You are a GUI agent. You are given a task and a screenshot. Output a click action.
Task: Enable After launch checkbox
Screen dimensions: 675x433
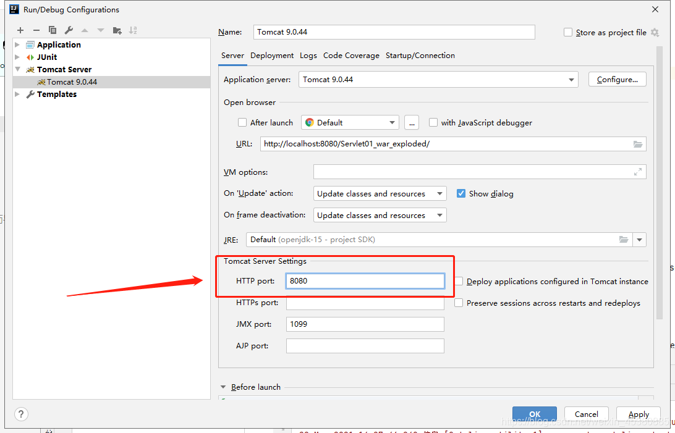pos(242,122)
